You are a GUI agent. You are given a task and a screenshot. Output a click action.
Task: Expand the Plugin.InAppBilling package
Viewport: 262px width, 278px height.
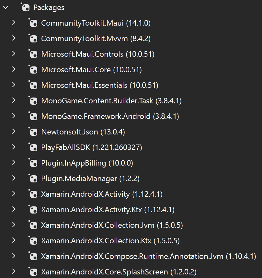(x=14, y=163)
